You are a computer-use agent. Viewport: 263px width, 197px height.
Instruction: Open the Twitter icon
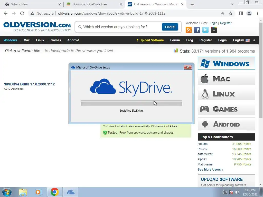click(205, 30)
